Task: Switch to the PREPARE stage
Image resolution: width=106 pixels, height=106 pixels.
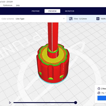Action: click(36, 11)
